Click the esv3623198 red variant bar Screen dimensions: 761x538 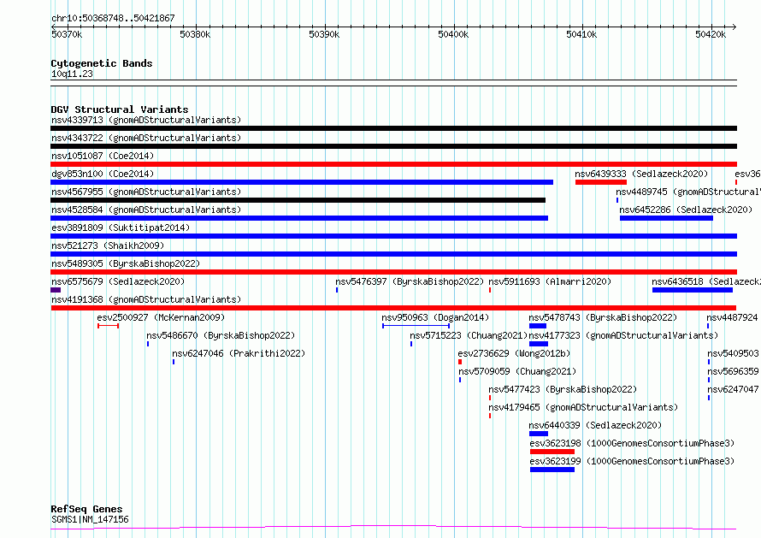[552, 452]
